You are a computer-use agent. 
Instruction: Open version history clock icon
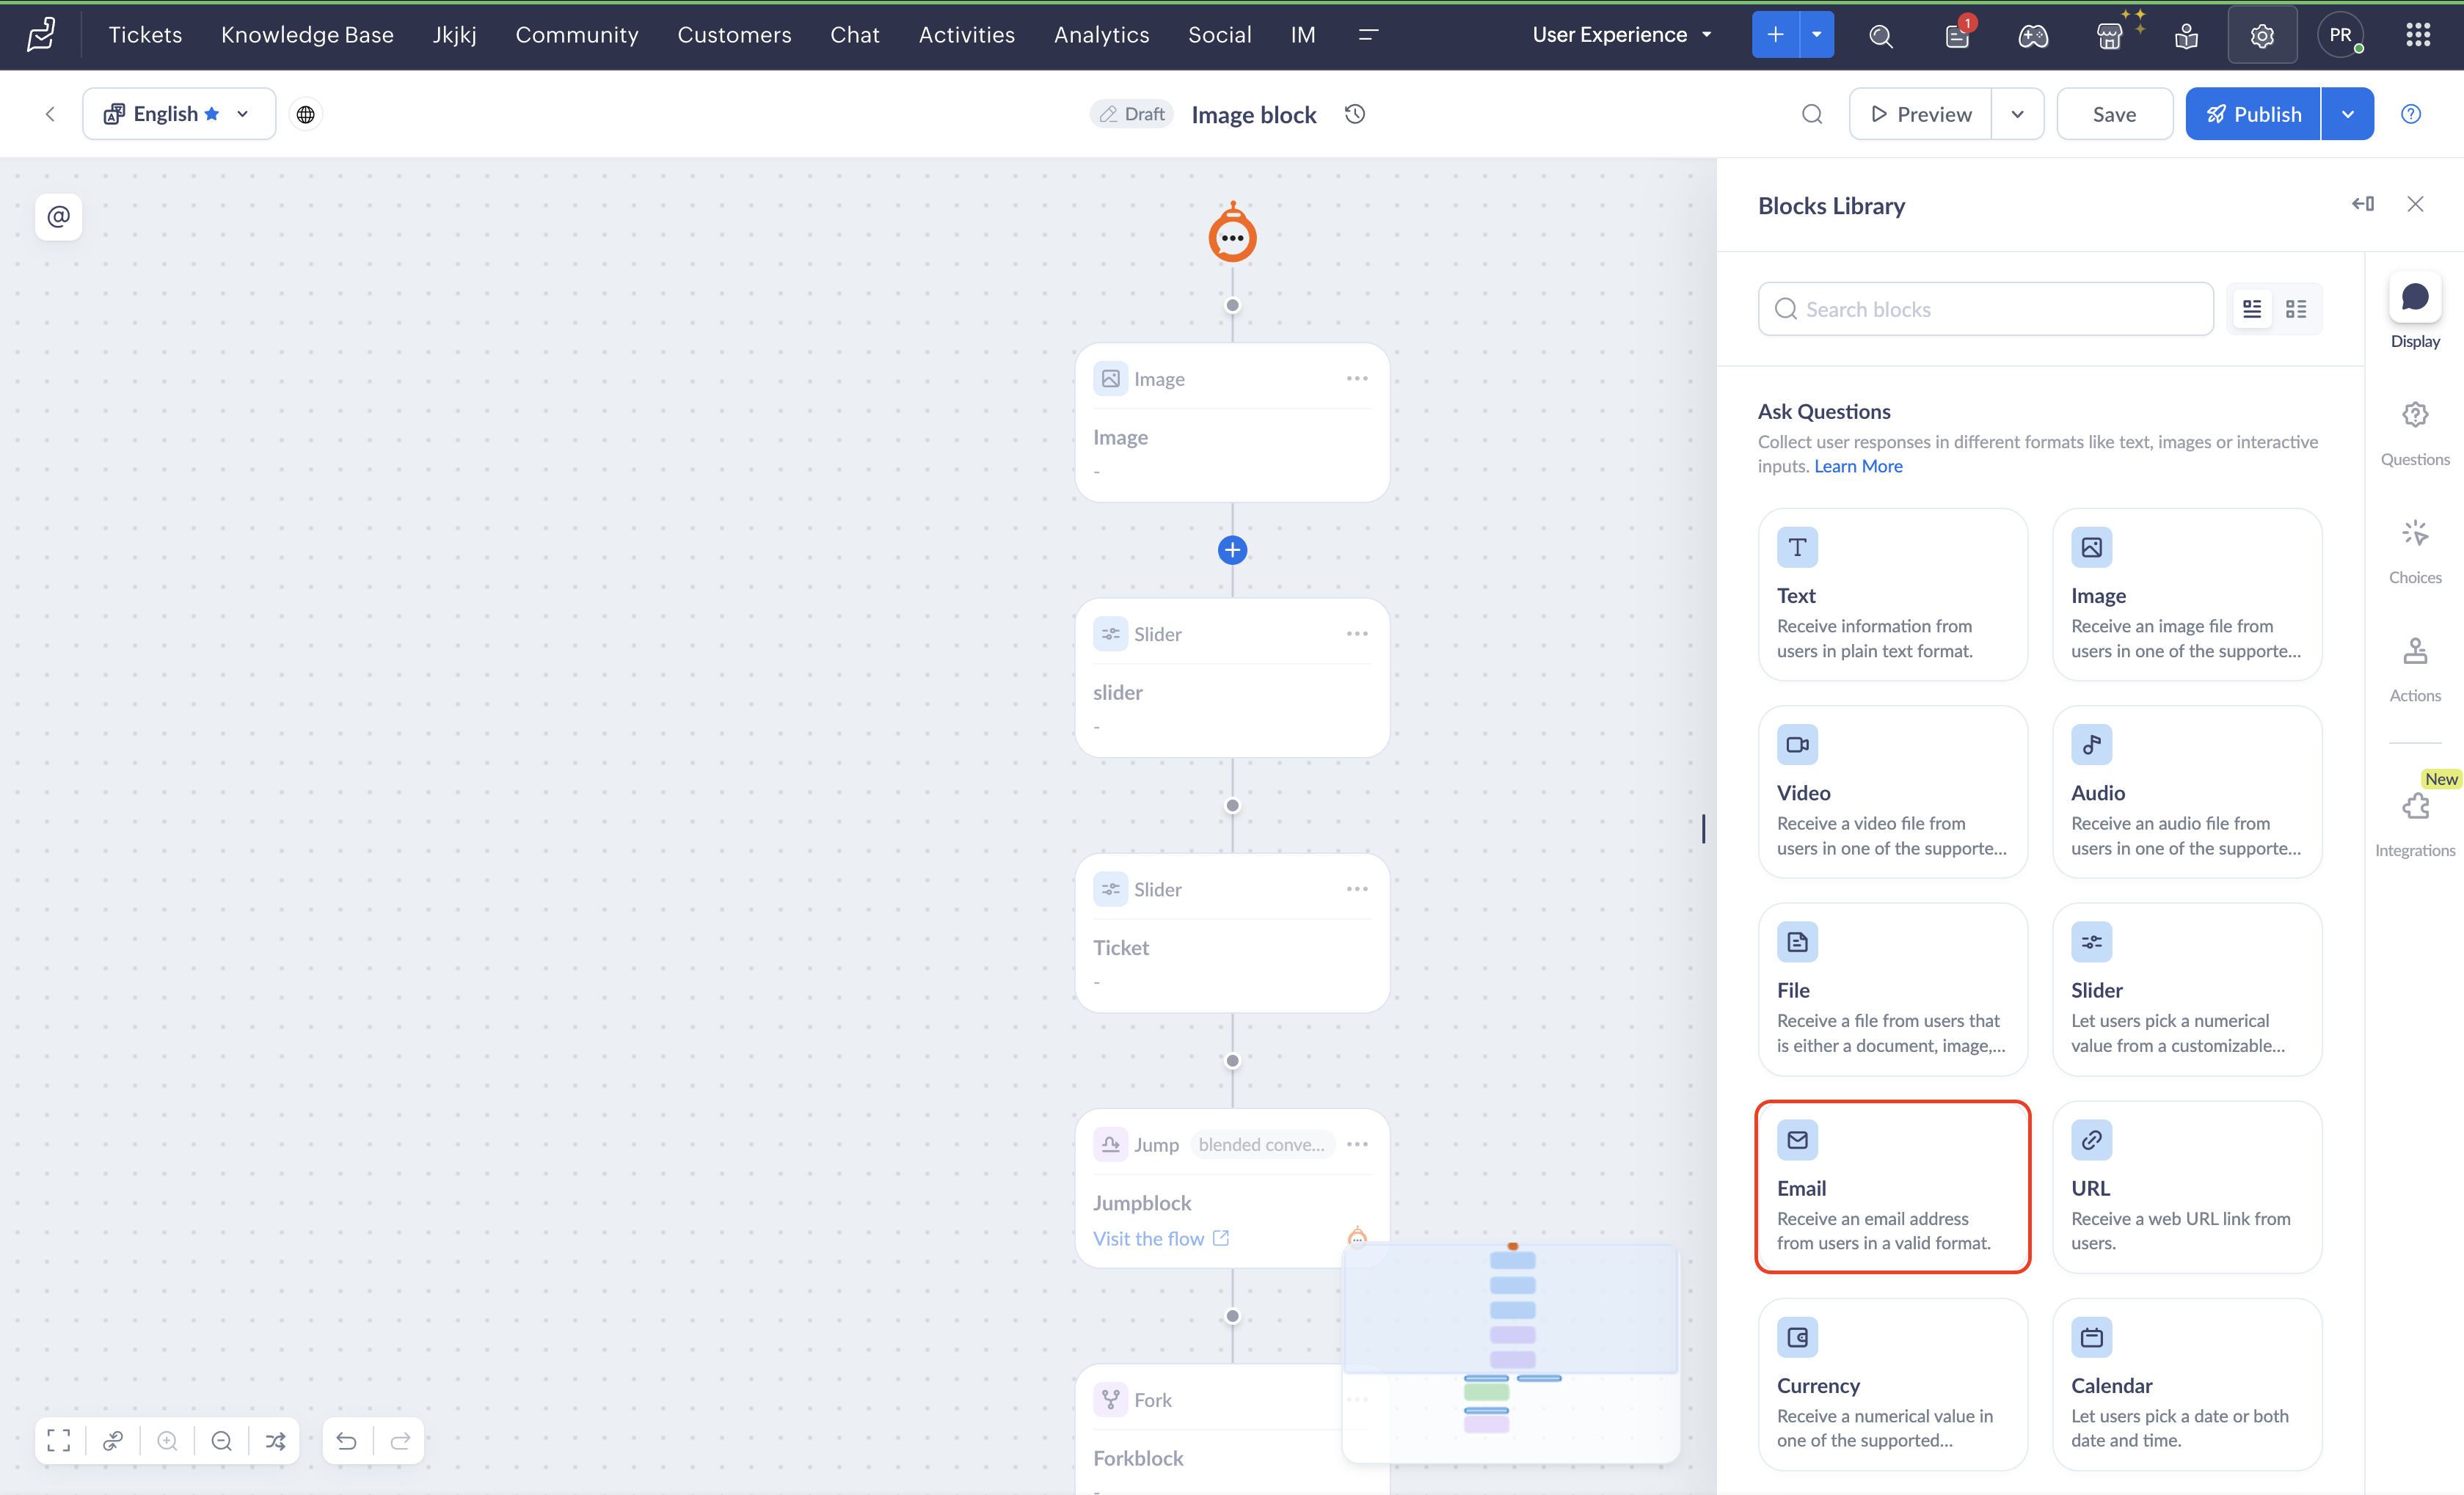[x=1355, y=114]
